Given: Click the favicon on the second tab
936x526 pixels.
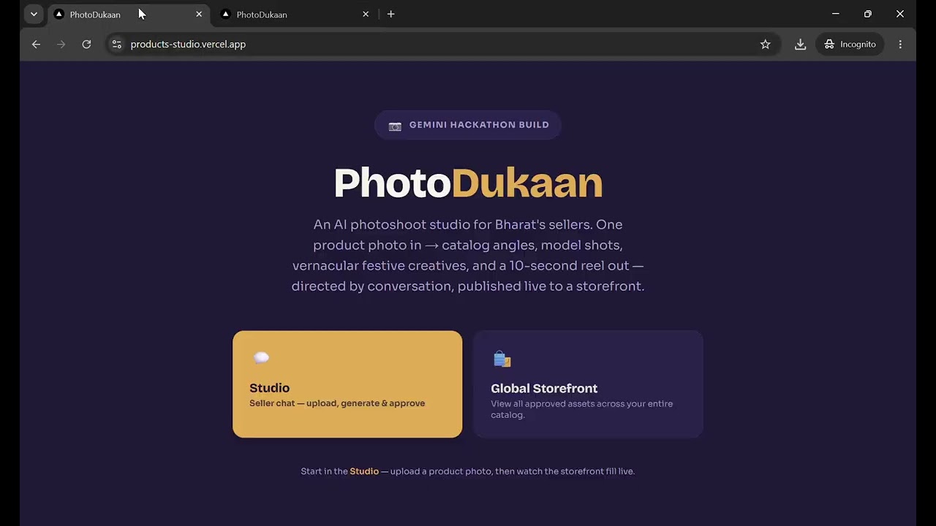Looking at the screenshot, I should click(x=226, y=14).
